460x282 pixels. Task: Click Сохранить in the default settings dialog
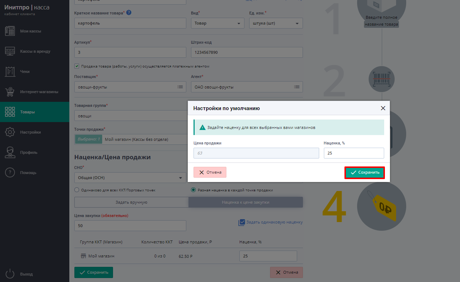click(x=365, y=173)
